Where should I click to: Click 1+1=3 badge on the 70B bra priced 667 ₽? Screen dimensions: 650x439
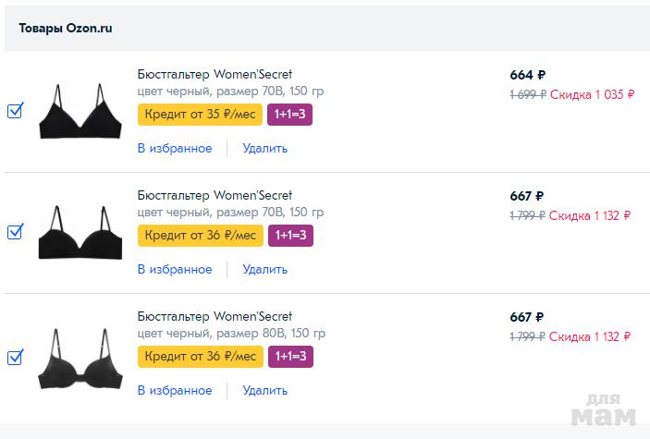tap(289, 236)
